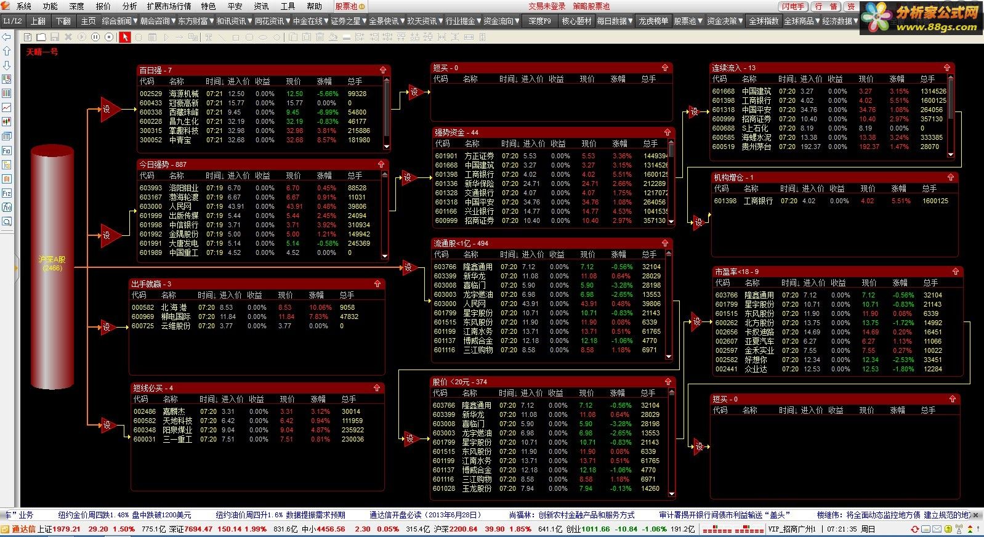This screenshot has width=984, height=537.
Task: Click the 设 node before 市盈率<18 panel
Action: (x=698, y=321)
